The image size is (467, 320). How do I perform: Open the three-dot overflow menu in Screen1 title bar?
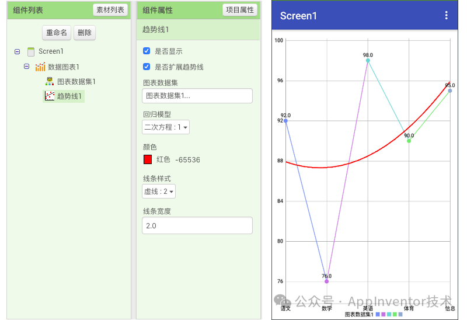coord(446,15)
